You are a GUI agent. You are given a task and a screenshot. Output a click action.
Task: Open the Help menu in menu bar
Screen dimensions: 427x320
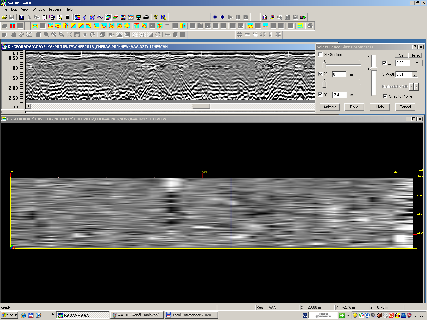coord(69,9)
